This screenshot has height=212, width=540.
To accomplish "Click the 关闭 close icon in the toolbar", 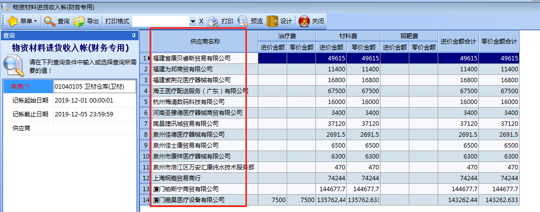I will (x=304, y=21).
